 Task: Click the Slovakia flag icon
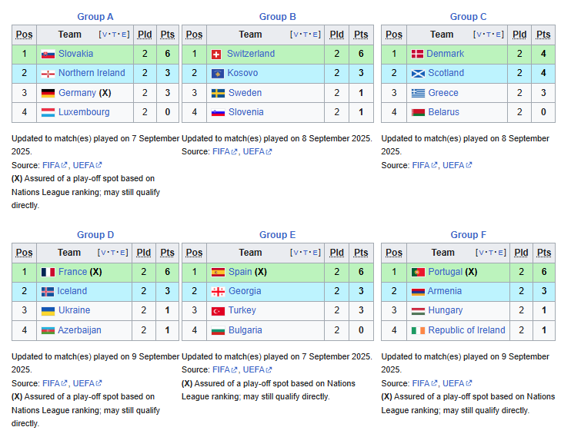point(48,55)
